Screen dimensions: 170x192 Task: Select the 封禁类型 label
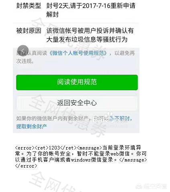pyautogui.click(x=29, y=6)
